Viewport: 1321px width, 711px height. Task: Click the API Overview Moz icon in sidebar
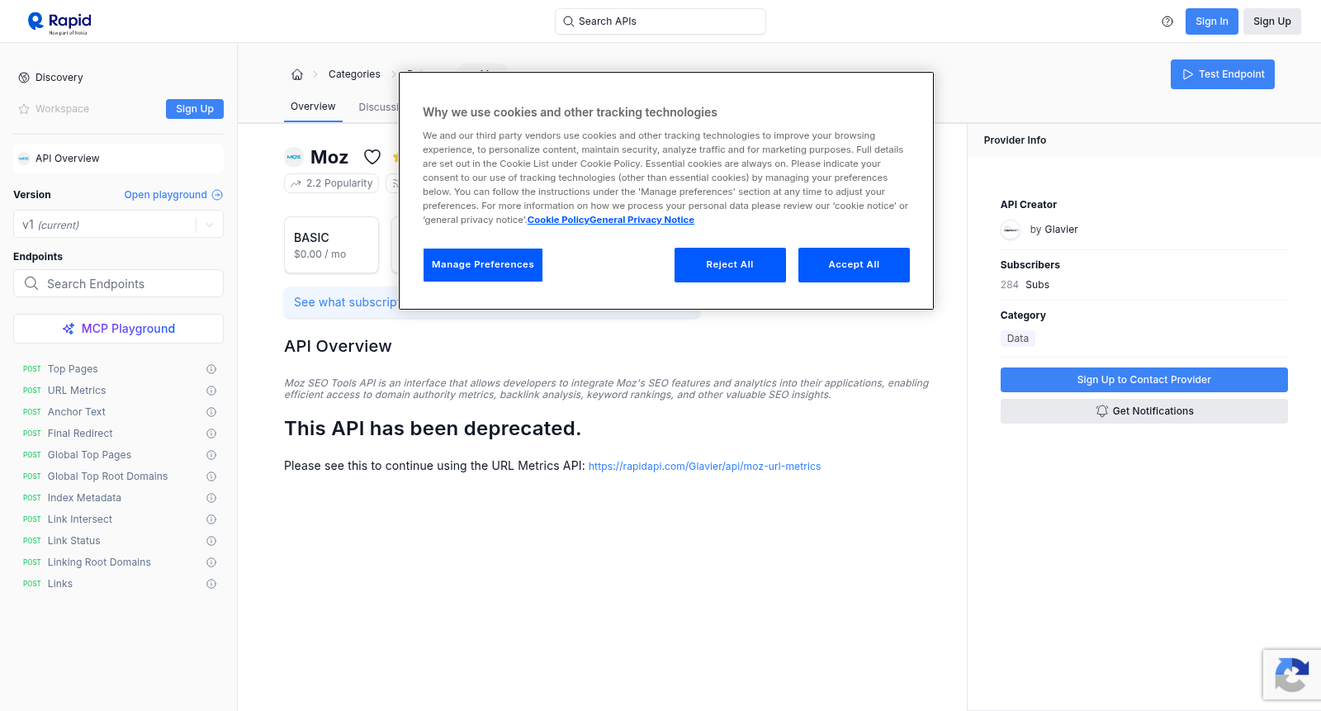pyautogui.click(x=24, y=159)
